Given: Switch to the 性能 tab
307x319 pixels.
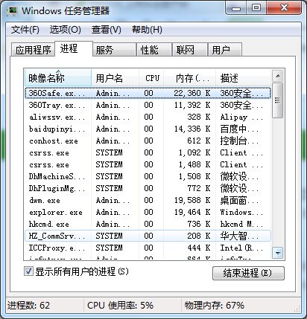Looking at the screenshot, I should click(x=153, y=50).
